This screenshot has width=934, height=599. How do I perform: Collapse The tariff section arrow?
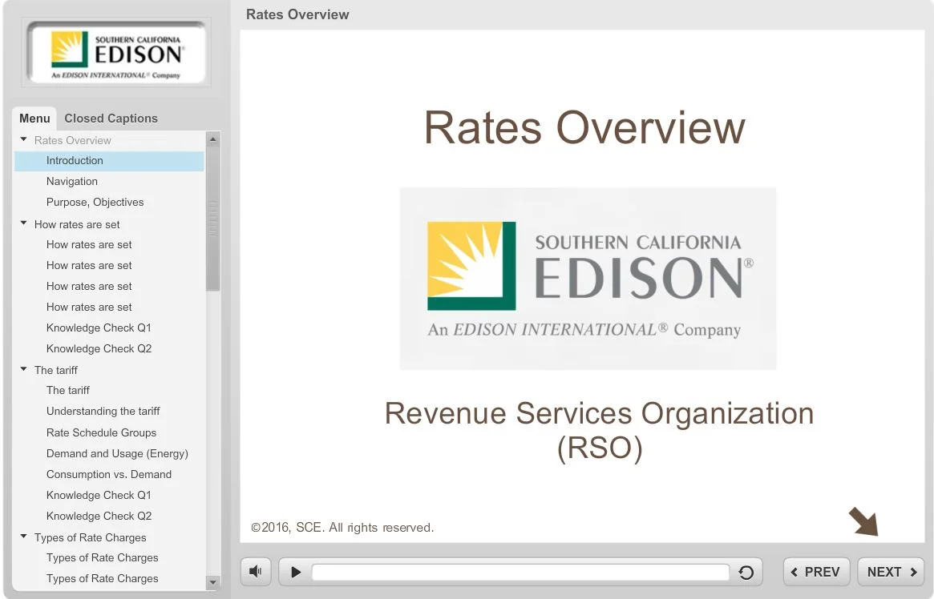(24, 369)
